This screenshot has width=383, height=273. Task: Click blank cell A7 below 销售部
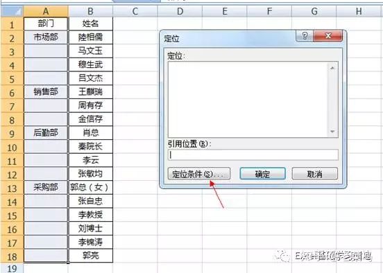pyautogui.click(x=46, y=105)
